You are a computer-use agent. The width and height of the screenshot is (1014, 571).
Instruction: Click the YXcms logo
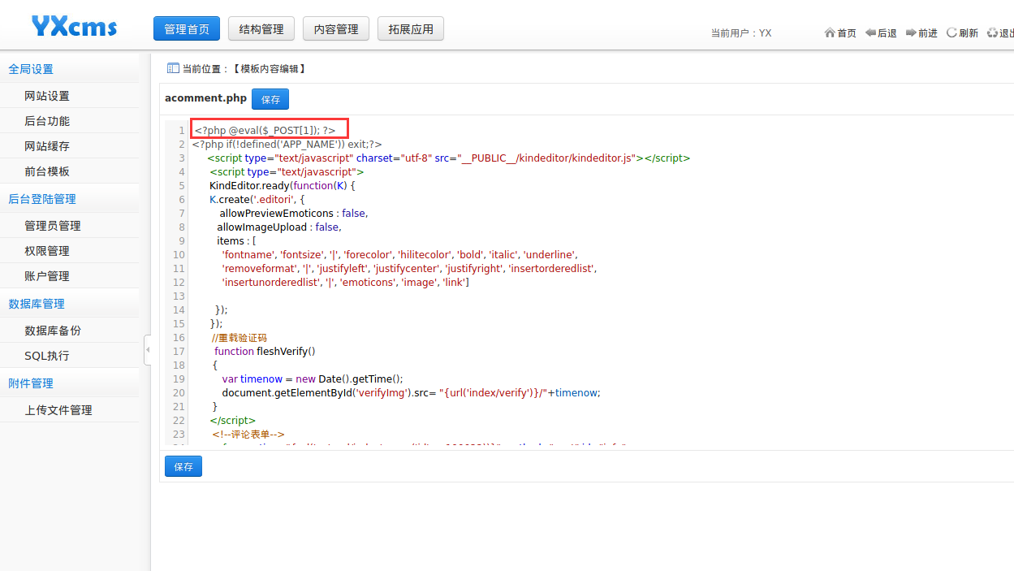[x=74, y=27]
